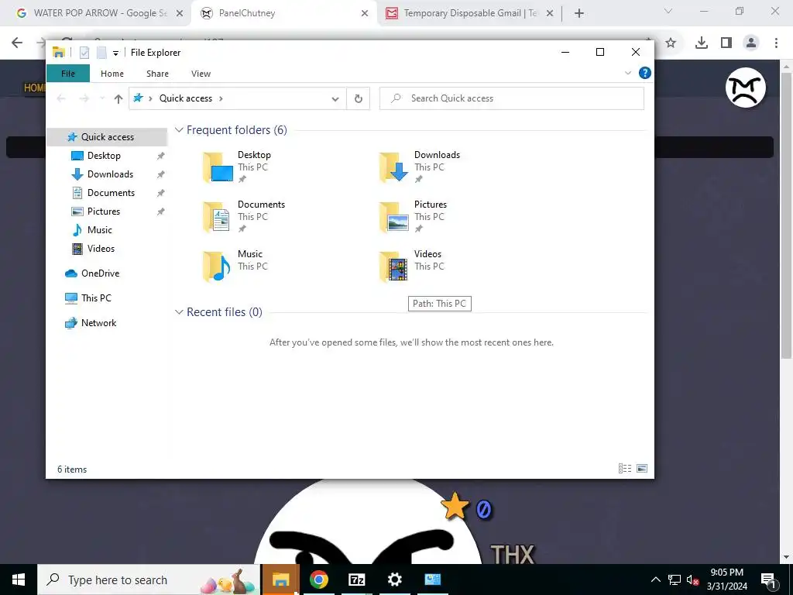
Task: Open recent locations dropdown
Action: tap(102, 98)
